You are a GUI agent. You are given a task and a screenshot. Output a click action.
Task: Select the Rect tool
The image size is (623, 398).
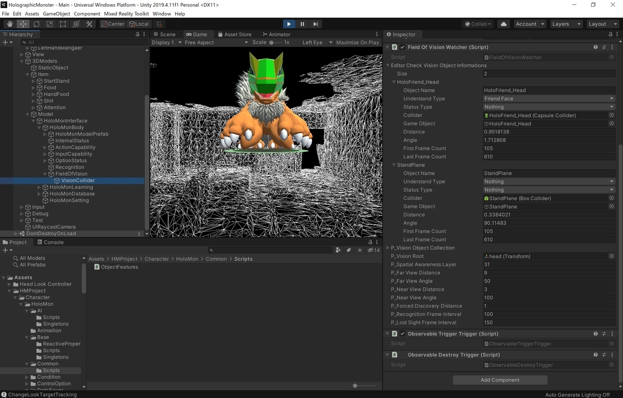pyautogui.click(x=63, y=24)
